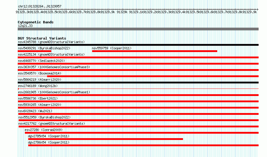The height and width of the screenshot is (157, 267).
Task: Click the nsv4225134 gnomADStructuralVariants label
Action: [51, 54]
